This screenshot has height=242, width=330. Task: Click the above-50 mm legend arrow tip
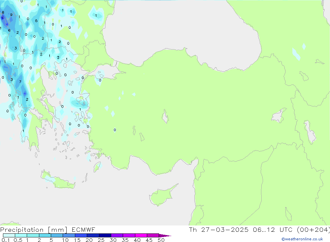165,236
